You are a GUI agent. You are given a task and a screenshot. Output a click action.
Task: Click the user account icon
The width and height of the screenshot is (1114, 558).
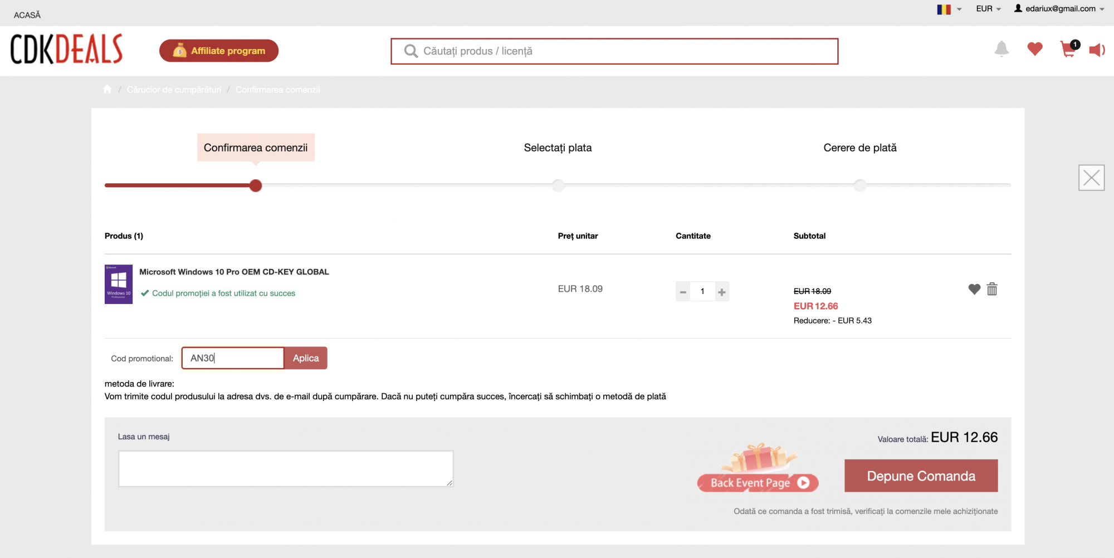[1018, 8]
